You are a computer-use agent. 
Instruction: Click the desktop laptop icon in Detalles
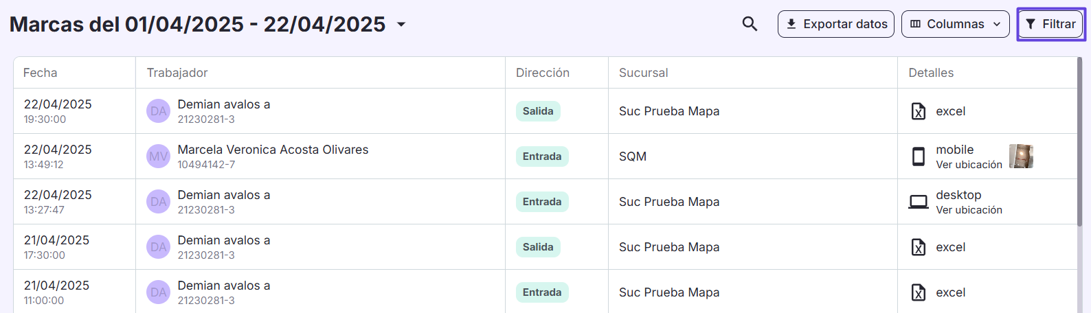(x=919, y=202)
